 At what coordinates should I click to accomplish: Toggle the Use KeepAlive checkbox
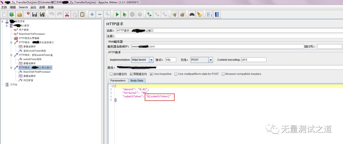pos(151,74)
